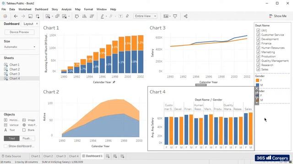Screen dimensions: 293x164
Task: Click the New Worksheet toolbar icon
Action: point(48,16)
